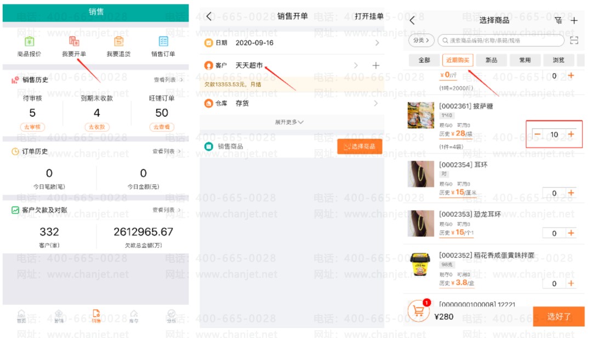Open the 分类 category dropdown
The height and width of the screenshot is (338, 592).
(421, 40)
